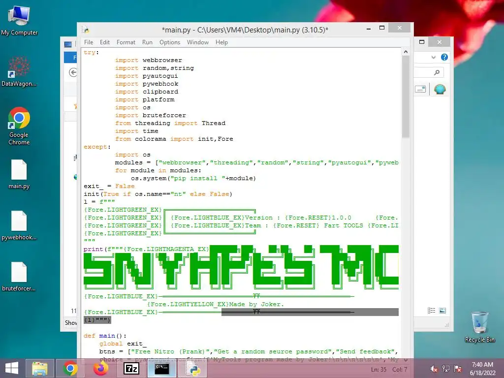This screenshot has width=504, height=378.
Task: Click the Help question mark in background window
Action: pyautogui.click(x=444, y=57)
